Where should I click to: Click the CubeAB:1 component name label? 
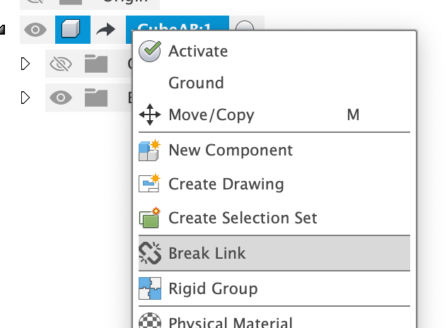(x=178, y=28)
